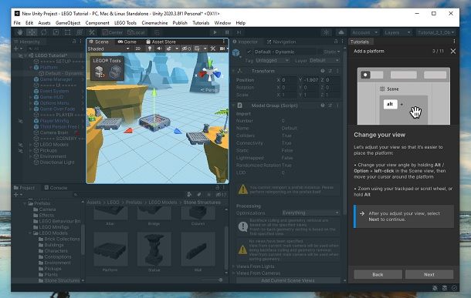Open the File menu
The image size is (471, 298).
tap(17, 23)
